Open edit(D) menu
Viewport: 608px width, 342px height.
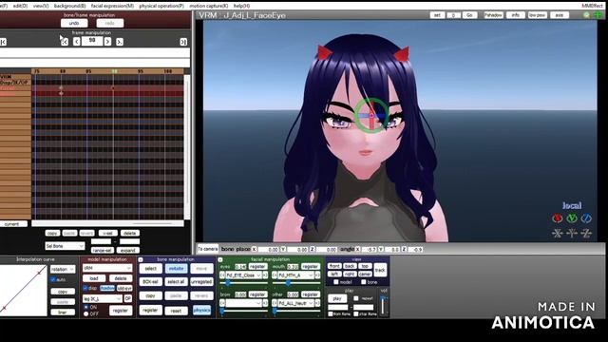tap(20, 6)
